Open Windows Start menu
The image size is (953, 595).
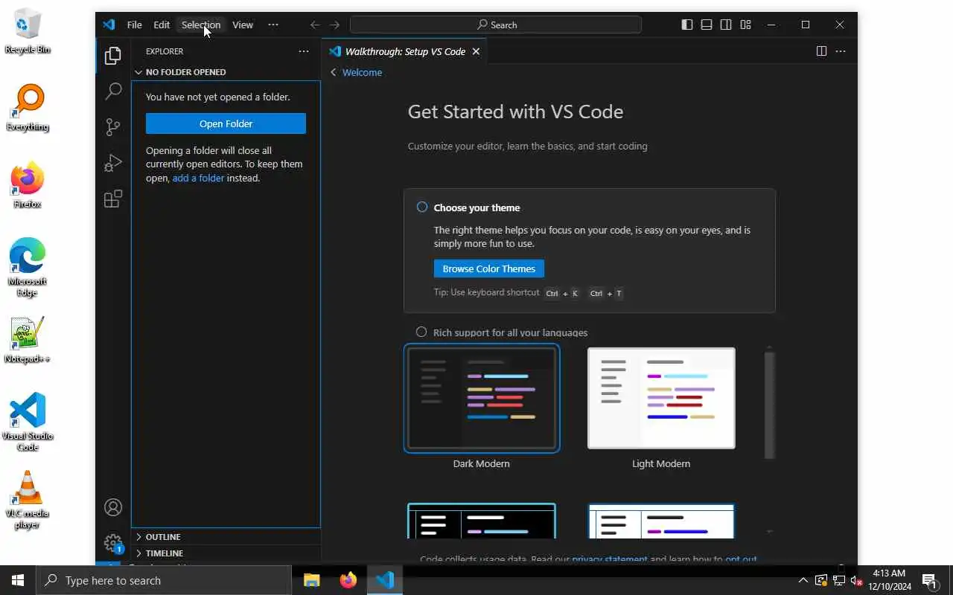[18, 580]
